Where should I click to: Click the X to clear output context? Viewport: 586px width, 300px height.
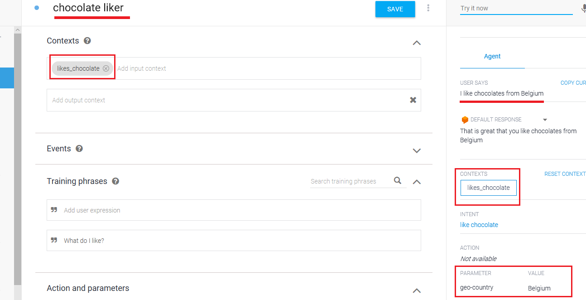tap(413, 100)
